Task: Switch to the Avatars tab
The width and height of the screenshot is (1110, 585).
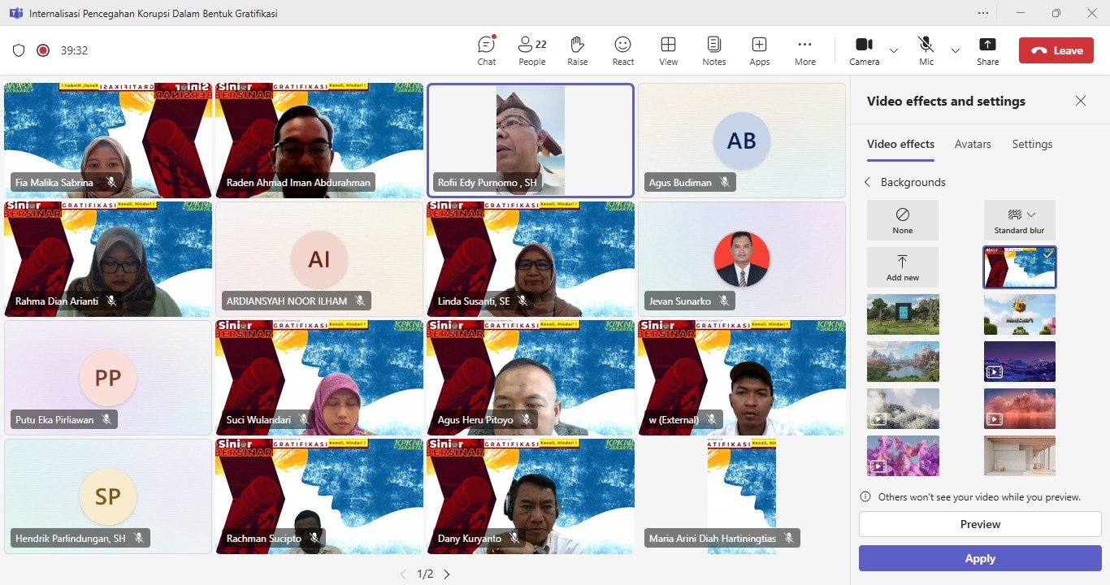Action: point(973,144)
